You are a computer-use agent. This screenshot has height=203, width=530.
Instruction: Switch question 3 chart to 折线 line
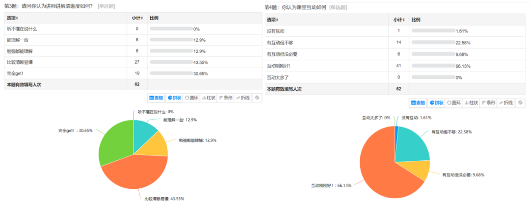[243, 98]
